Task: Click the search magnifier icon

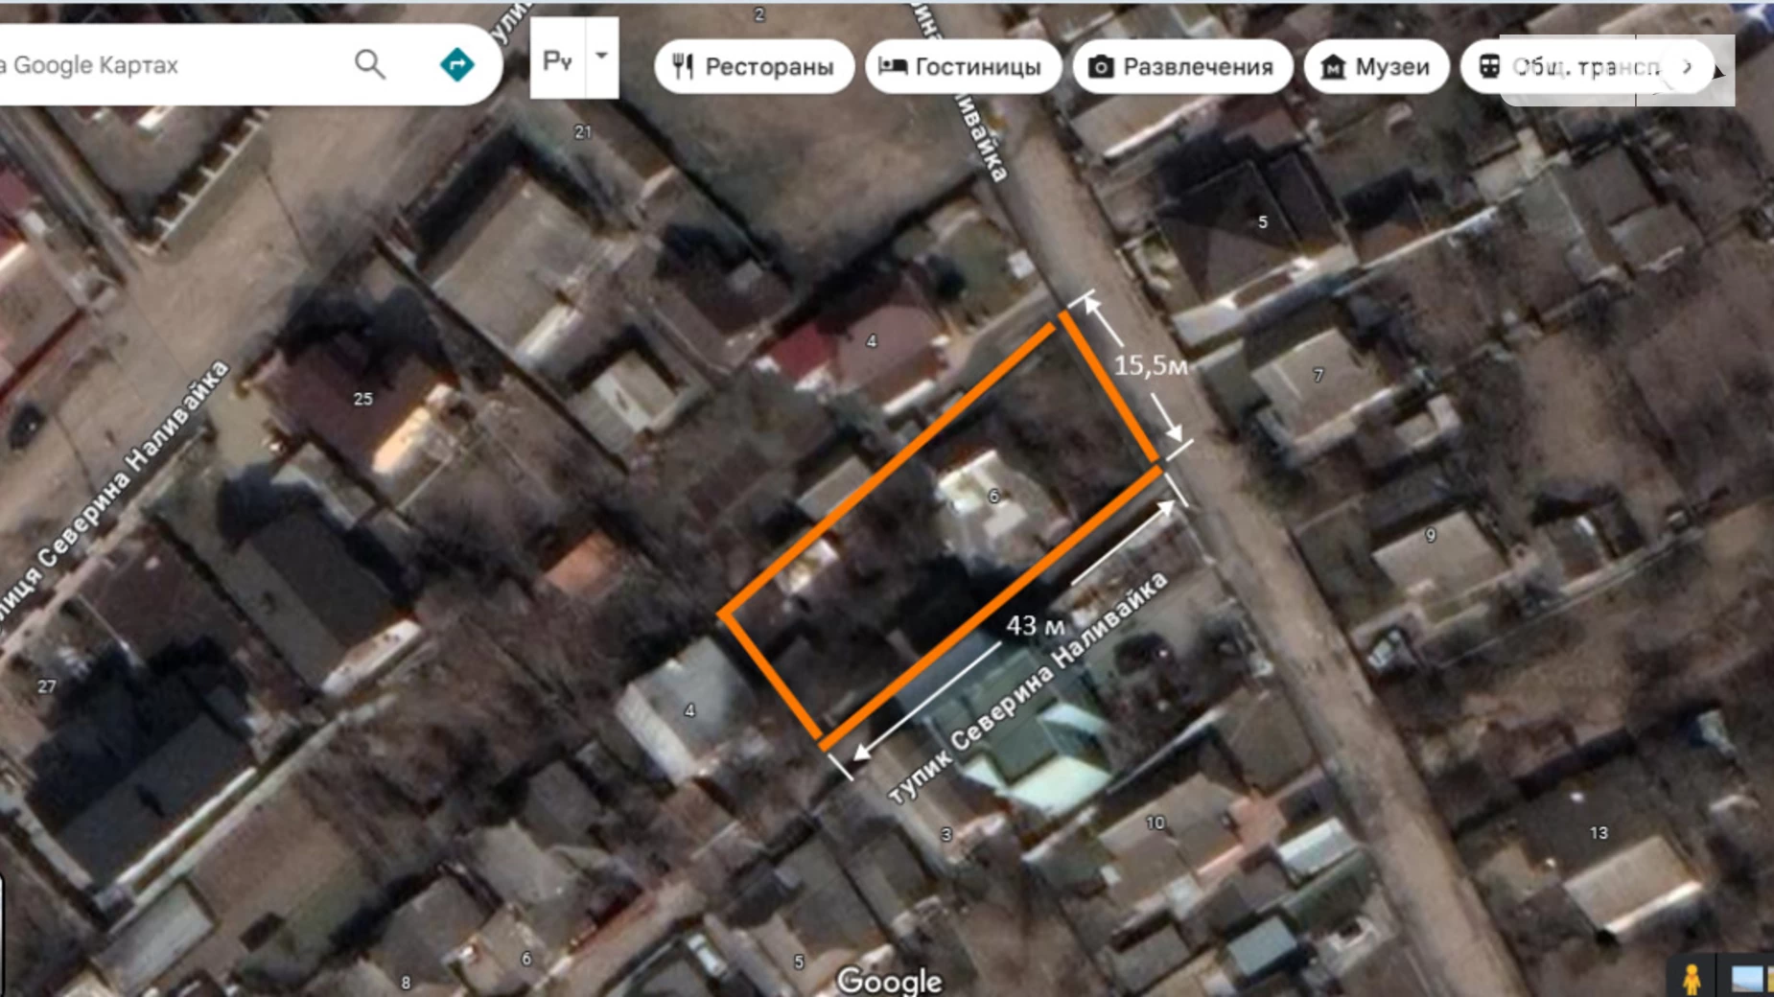Action: coord(369,64)
